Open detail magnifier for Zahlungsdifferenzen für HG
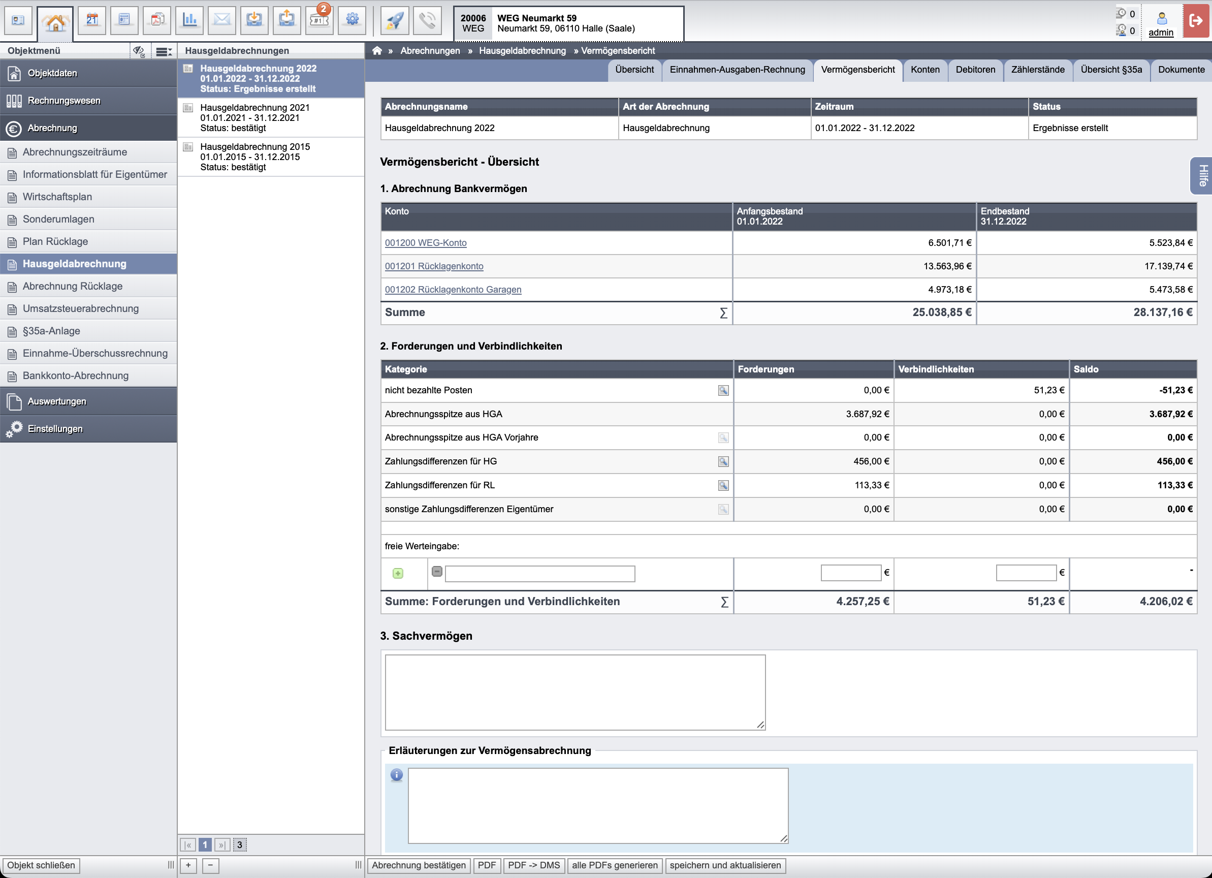 (x=723, y=462)
